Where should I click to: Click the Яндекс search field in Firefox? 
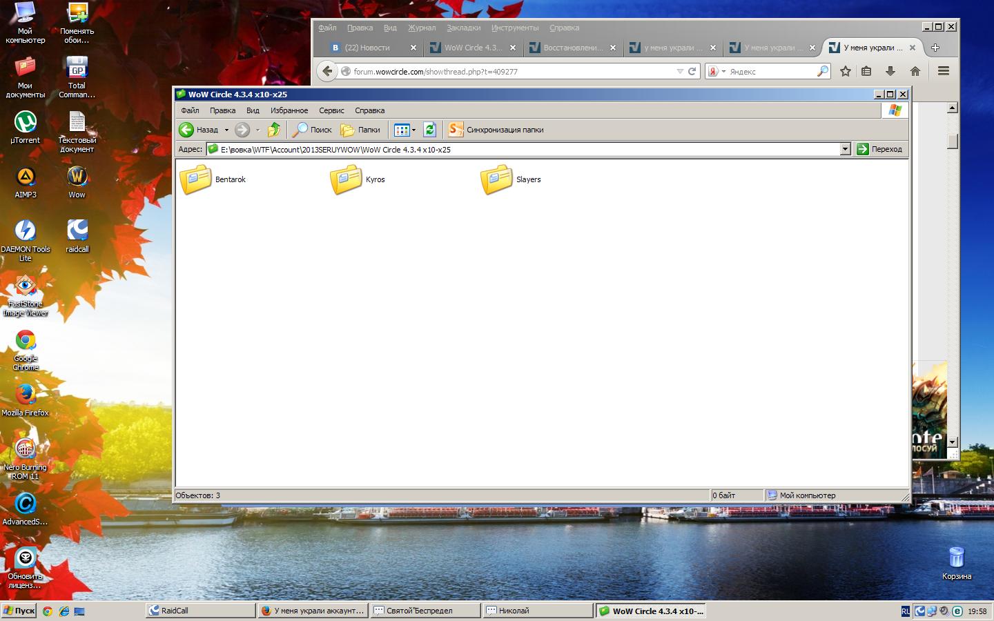pyautogui.click(x=772, y=71)
